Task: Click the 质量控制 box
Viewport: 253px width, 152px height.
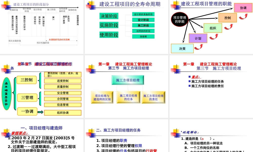Action: click(x=63, y=87)
